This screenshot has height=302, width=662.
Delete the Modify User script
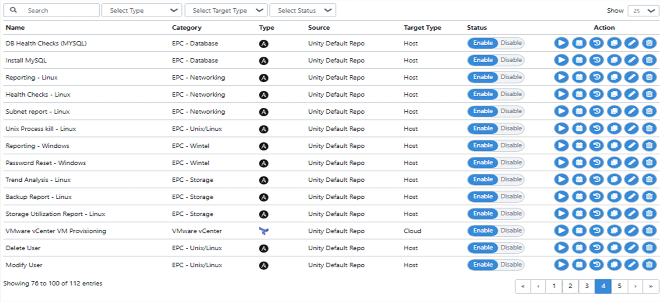point(649,265)
